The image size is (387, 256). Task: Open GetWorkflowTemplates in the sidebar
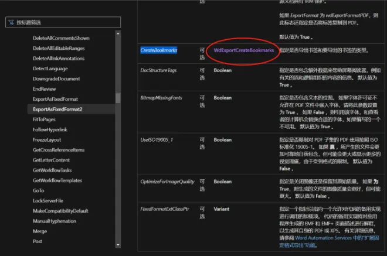coord(57,180)
